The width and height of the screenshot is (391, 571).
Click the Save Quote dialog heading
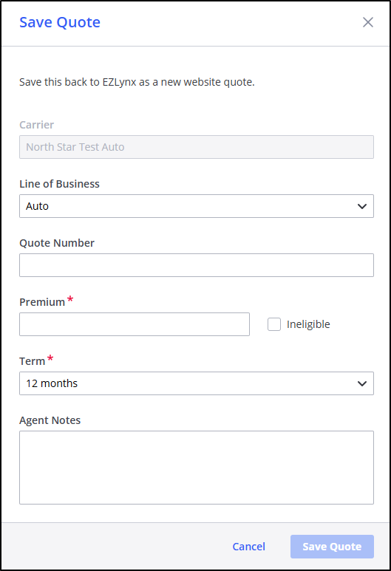click(x=60, y=23)
